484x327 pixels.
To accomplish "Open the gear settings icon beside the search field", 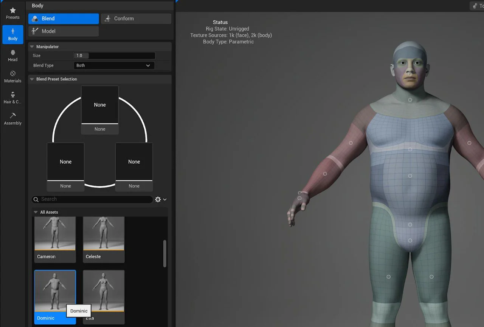I will click(158, 199).
